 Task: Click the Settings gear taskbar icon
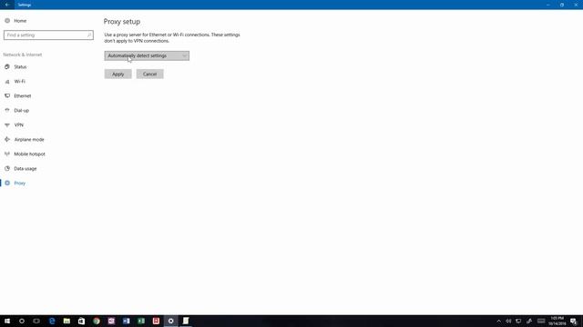(170, 321)
